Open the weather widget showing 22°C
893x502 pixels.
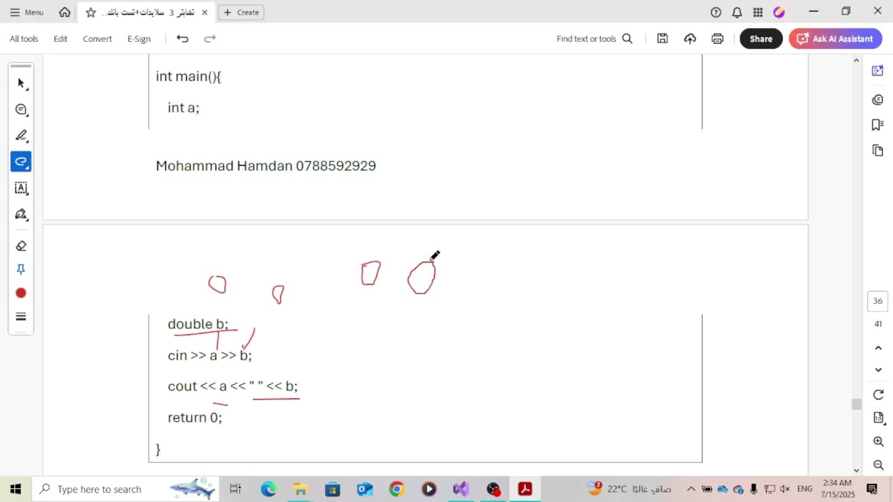[x=628, y=489]
